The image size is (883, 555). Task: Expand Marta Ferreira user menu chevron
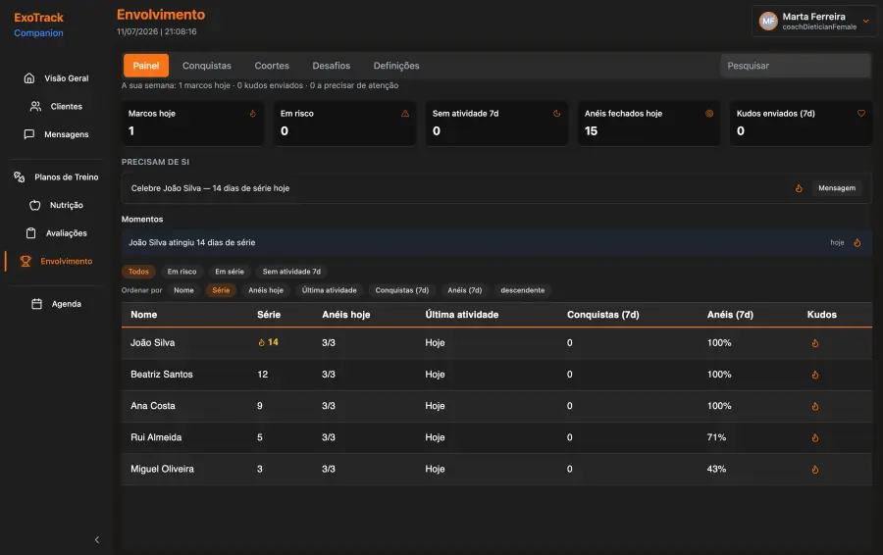[866, 21]
